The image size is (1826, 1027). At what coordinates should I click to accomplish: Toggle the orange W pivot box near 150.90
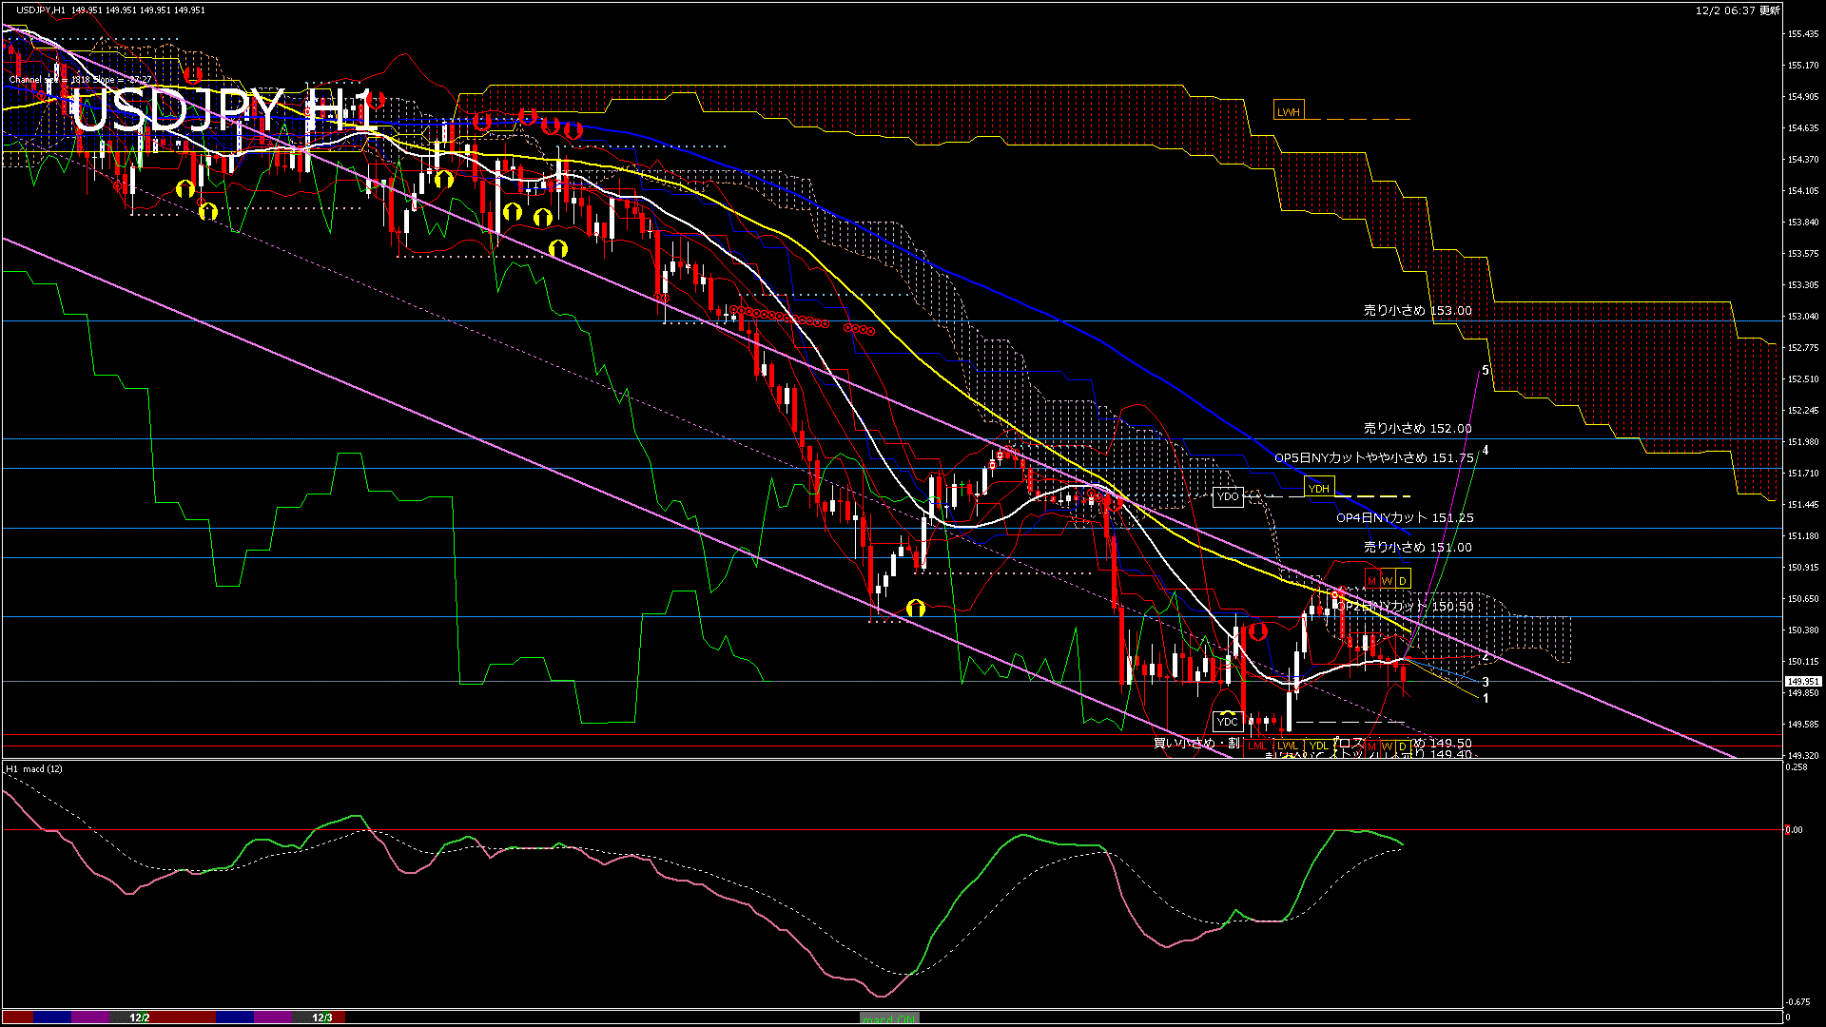(x=1387, y=580)
